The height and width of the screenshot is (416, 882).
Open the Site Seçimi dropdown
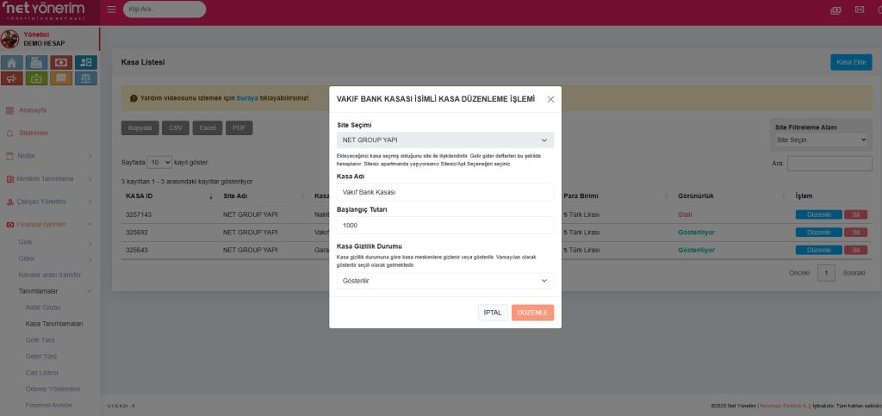click(x=444, y=140)
